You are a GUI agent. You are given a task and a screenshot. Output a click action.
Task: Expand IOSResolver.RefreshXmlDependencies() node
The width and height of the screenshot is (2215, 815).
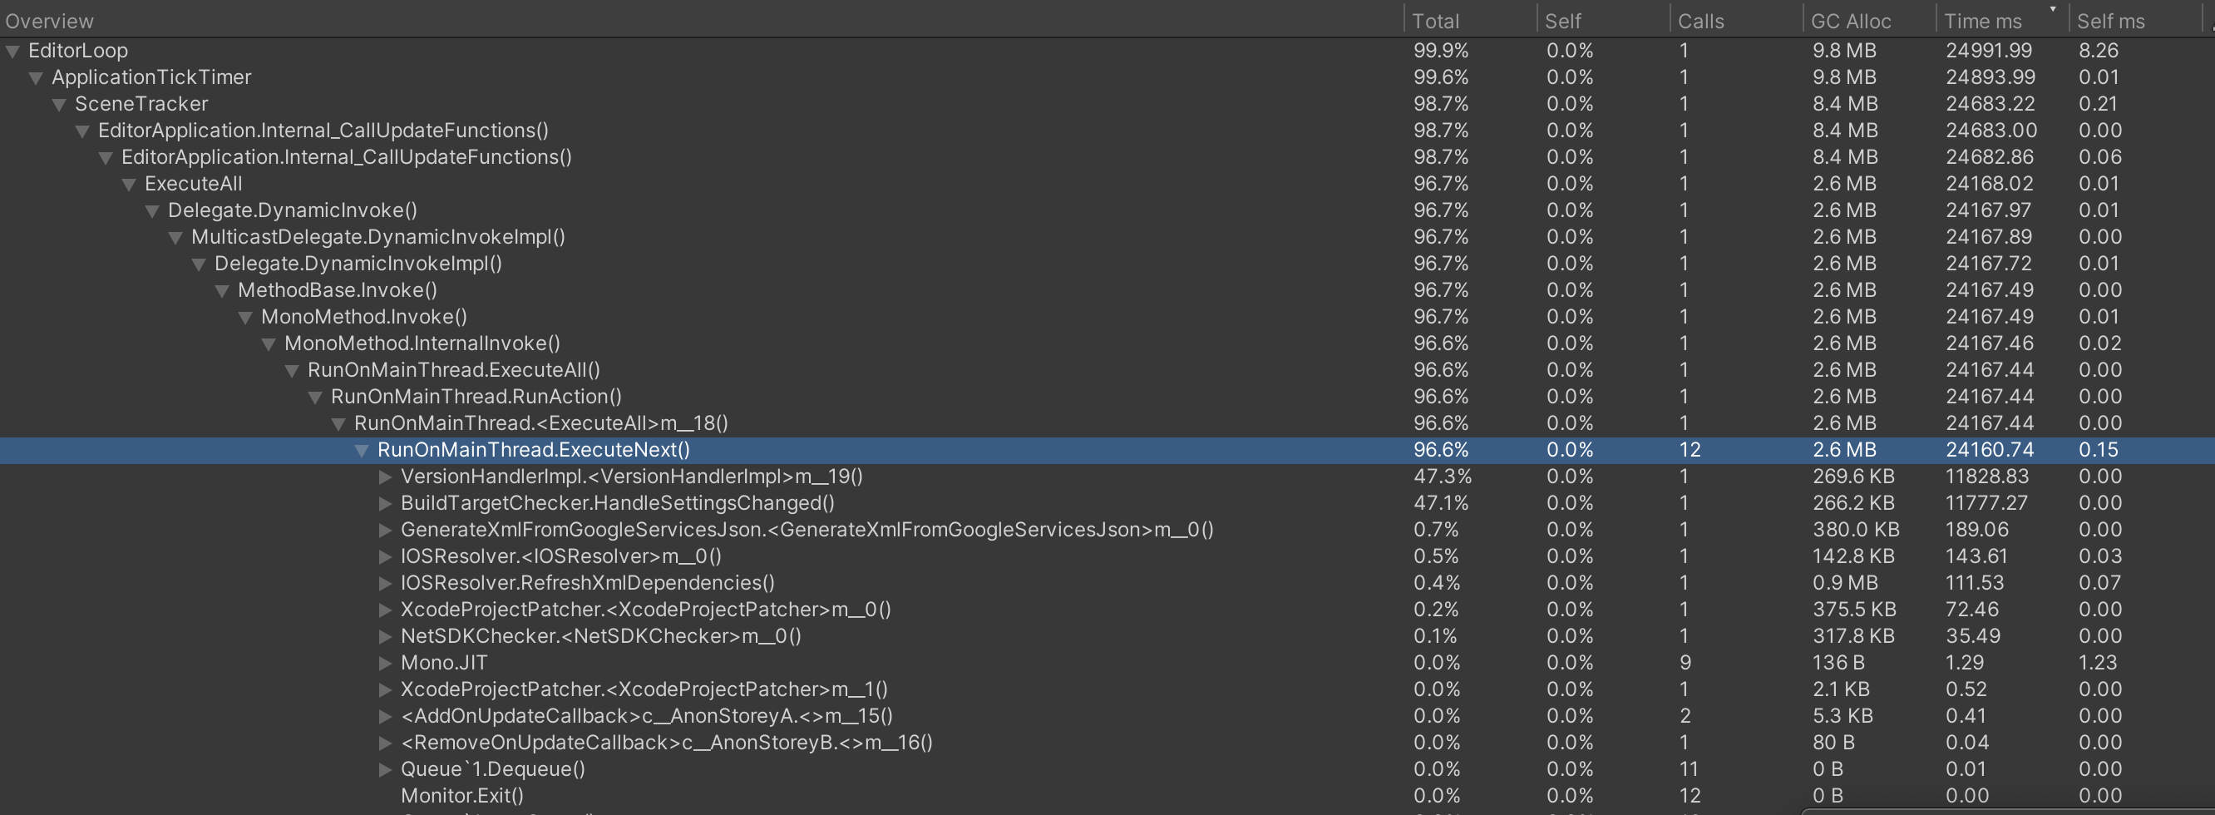[x=385, y=583]
